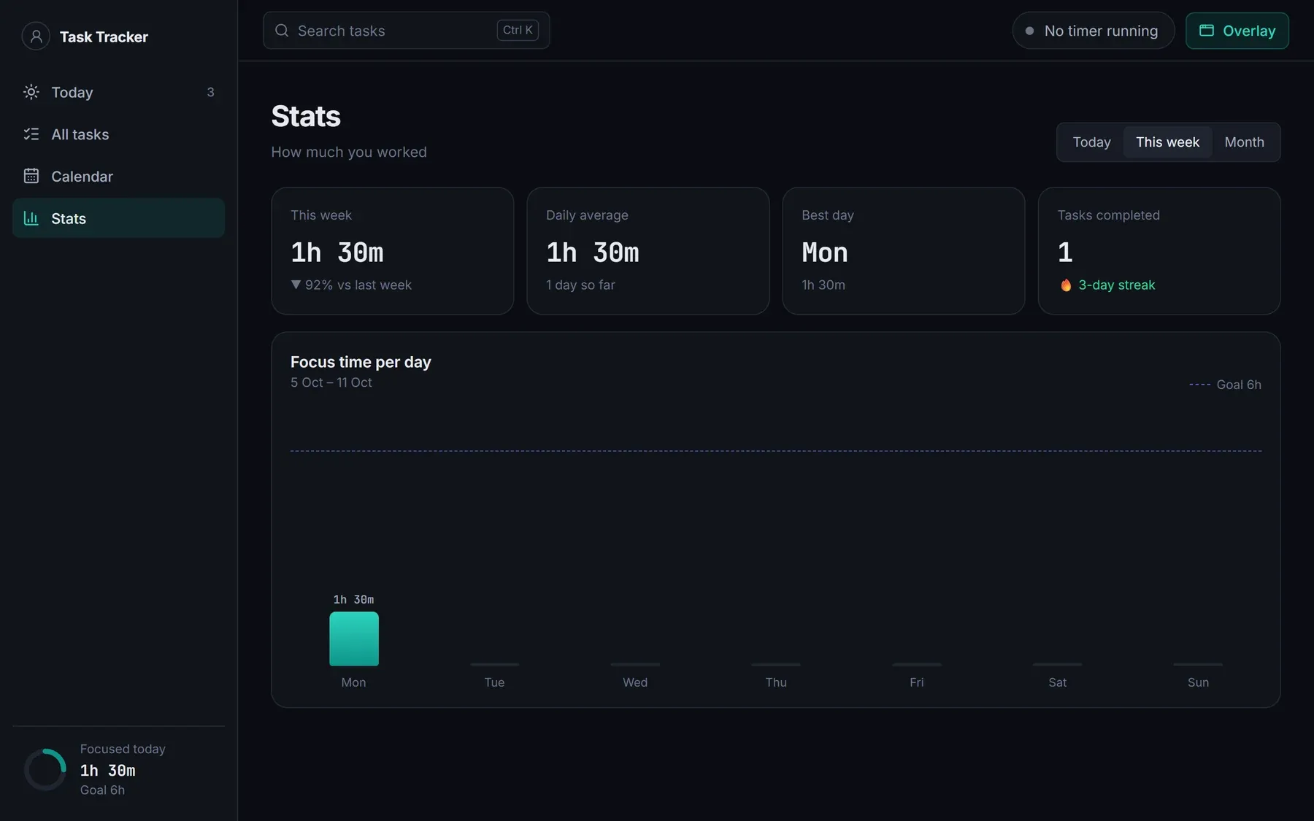Open the Overlay button

(x=1237, y=31)
